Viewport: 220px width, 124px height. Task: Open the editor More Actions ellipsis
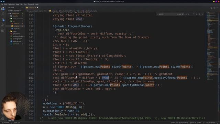coord(218,8)
